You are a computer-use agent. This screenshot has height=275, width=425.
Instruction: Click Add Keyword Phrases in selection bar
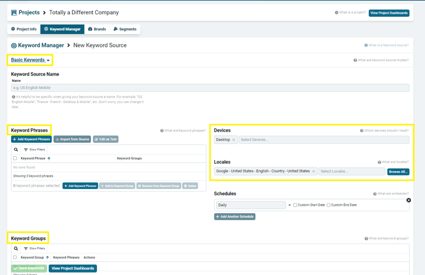click(x=80, y=186)
